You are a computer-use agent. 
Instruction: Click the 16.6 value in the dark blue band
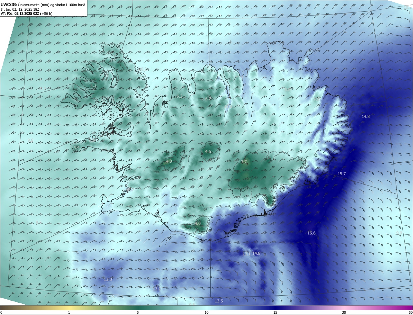pyautogui.click(x=311, y=233)
